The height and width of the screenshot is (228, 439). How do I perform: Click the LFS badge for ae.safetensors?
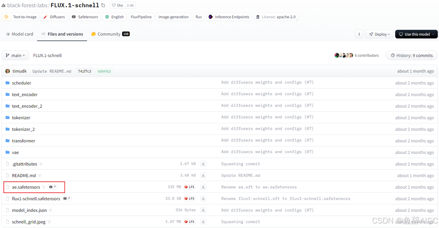pos(189,187)
